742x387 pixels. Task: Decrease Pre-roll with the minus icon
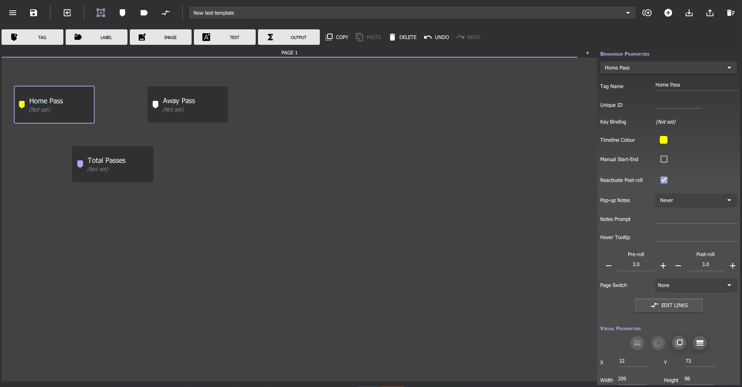(609, 266)
